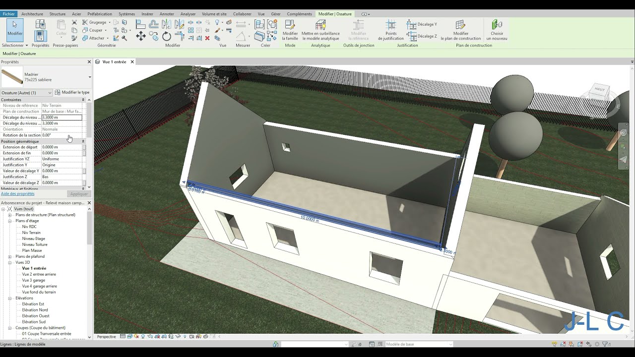Collapse the Position géométrique section
This screenshot has height=357, width=635.
(x=83, y=141)
